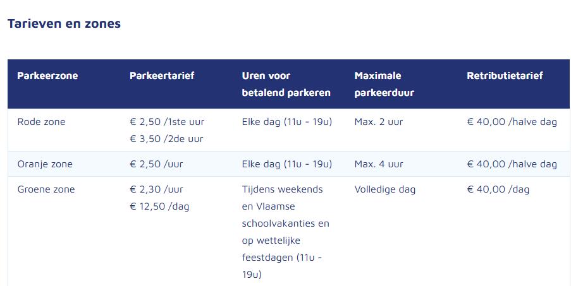Screen dimensions: 571x286
Task: Select the 'Groene zone' row label
Action: tap(46, 189)
